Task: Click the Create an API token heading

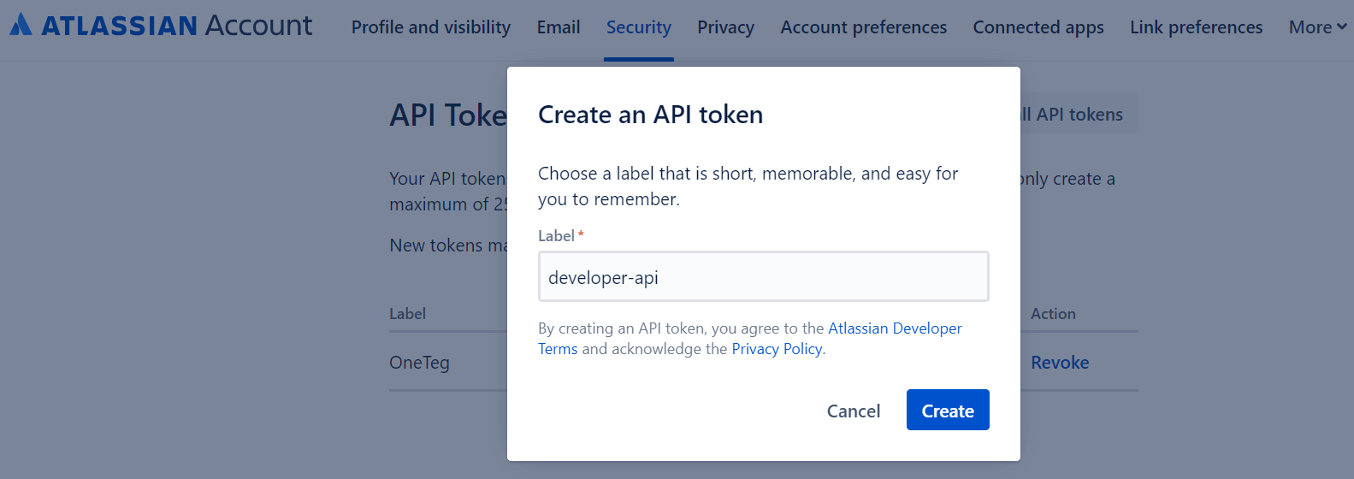Action: (x=650, y=115)
